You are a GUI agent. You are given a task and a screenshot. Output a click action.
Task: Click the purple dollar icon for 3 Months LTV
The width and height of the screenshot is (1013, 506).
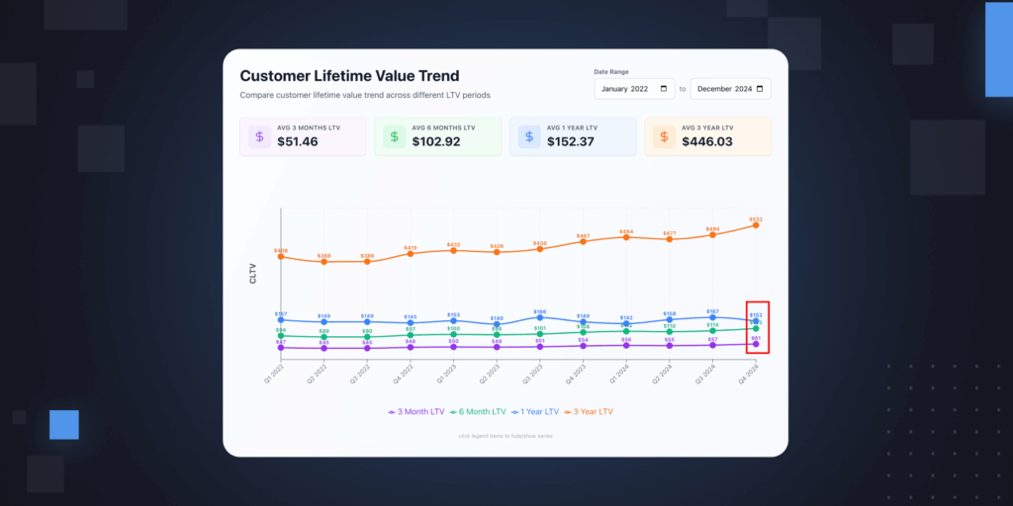coord(260,136)
